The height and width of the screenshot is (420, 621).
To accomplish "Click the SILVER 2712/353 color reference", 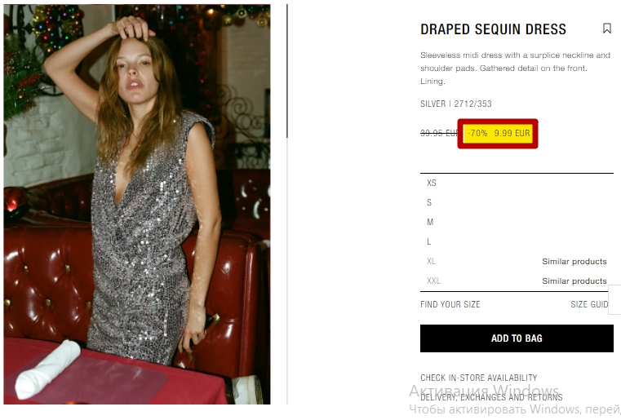I will [456, 104].
